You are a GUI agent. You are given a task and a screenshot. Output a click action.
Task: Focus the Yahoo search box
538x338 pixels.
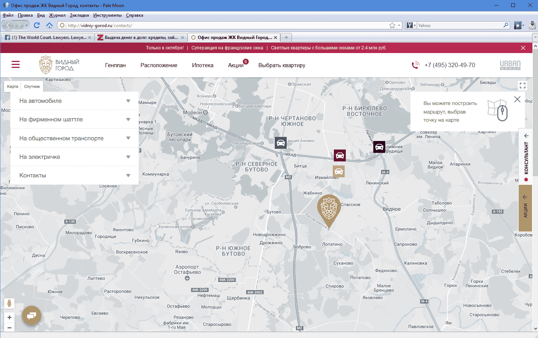click(460, 25)
